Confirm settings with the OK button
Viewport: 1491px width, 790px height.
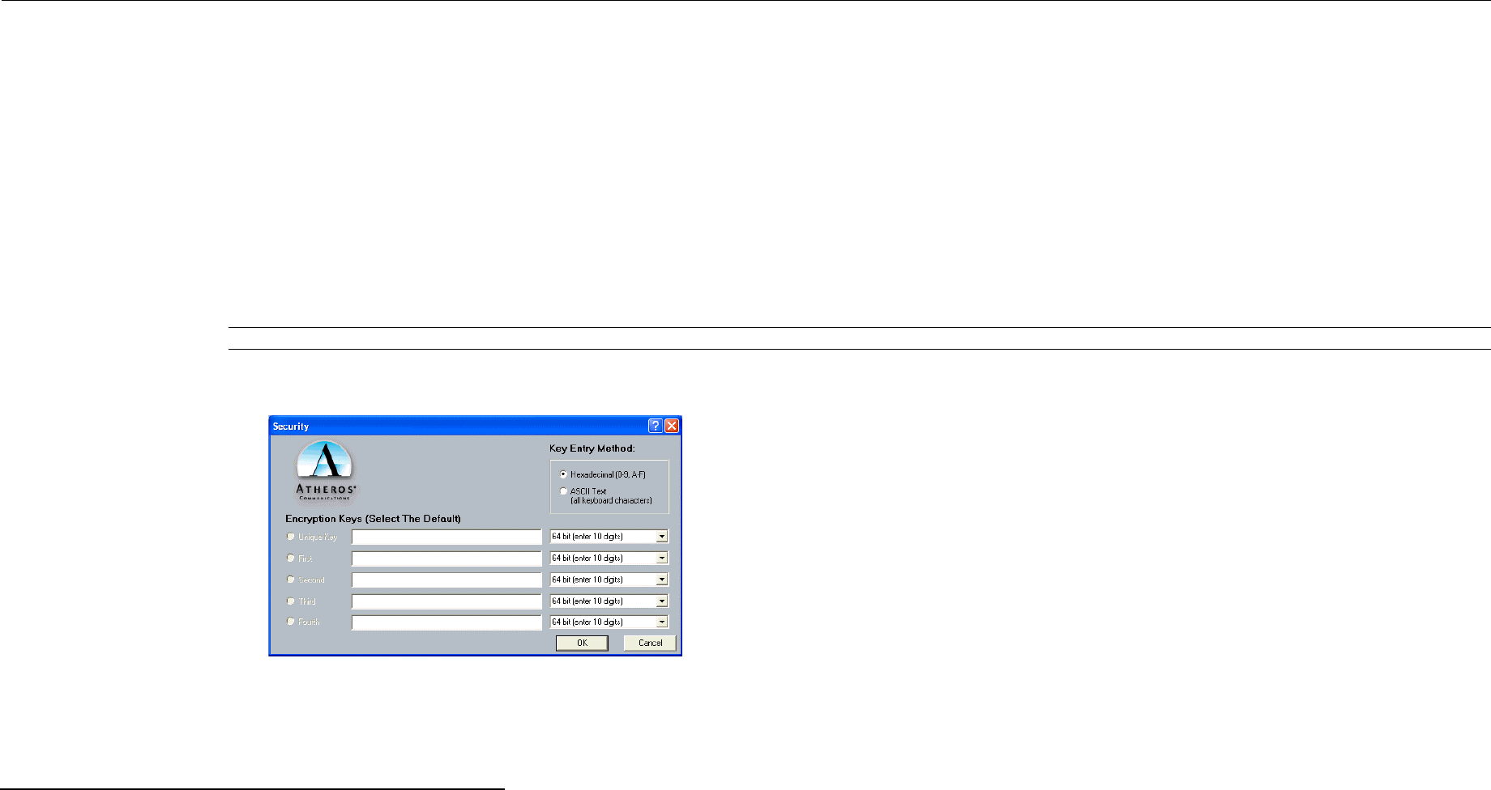582,643
